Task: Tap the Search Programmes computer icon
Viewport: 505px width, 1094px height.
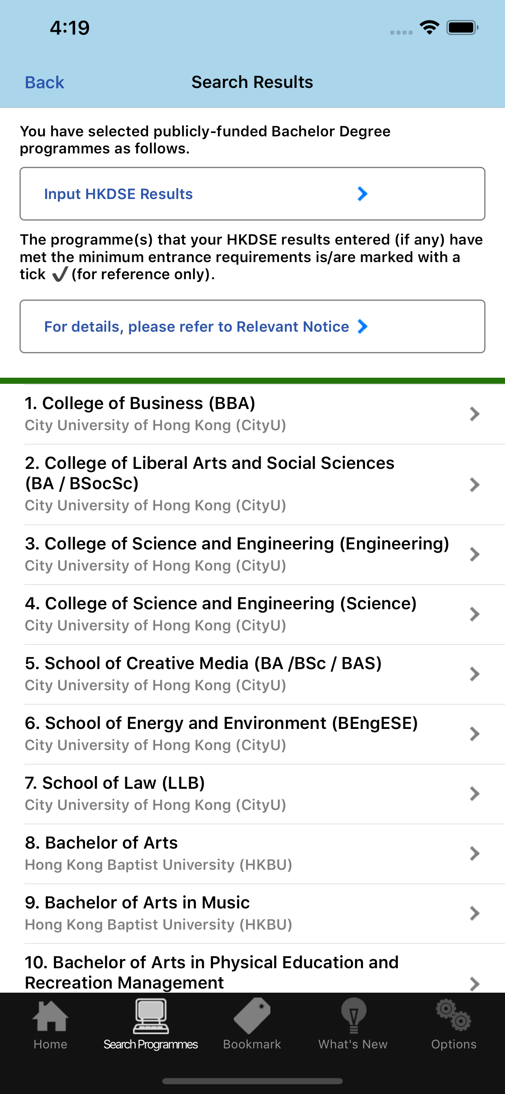Action: 151,1016
